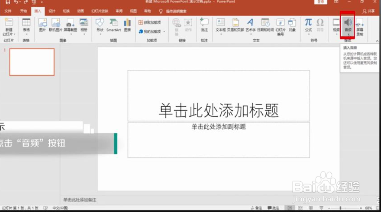Undo the last action
The height and width of the screenshot is (212, 381).
[16, 2]
